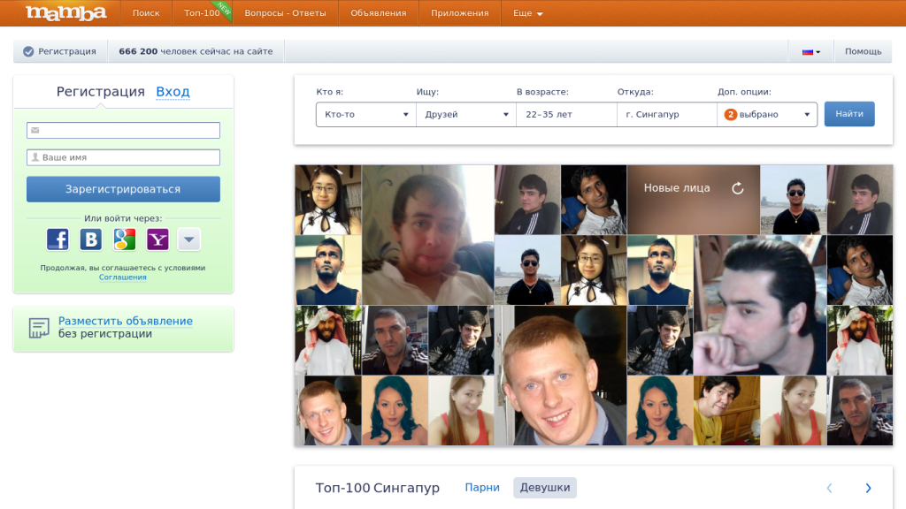Open the Приложения menu item
The height and width of the screenshot is (509, 906).
(460, 12)
